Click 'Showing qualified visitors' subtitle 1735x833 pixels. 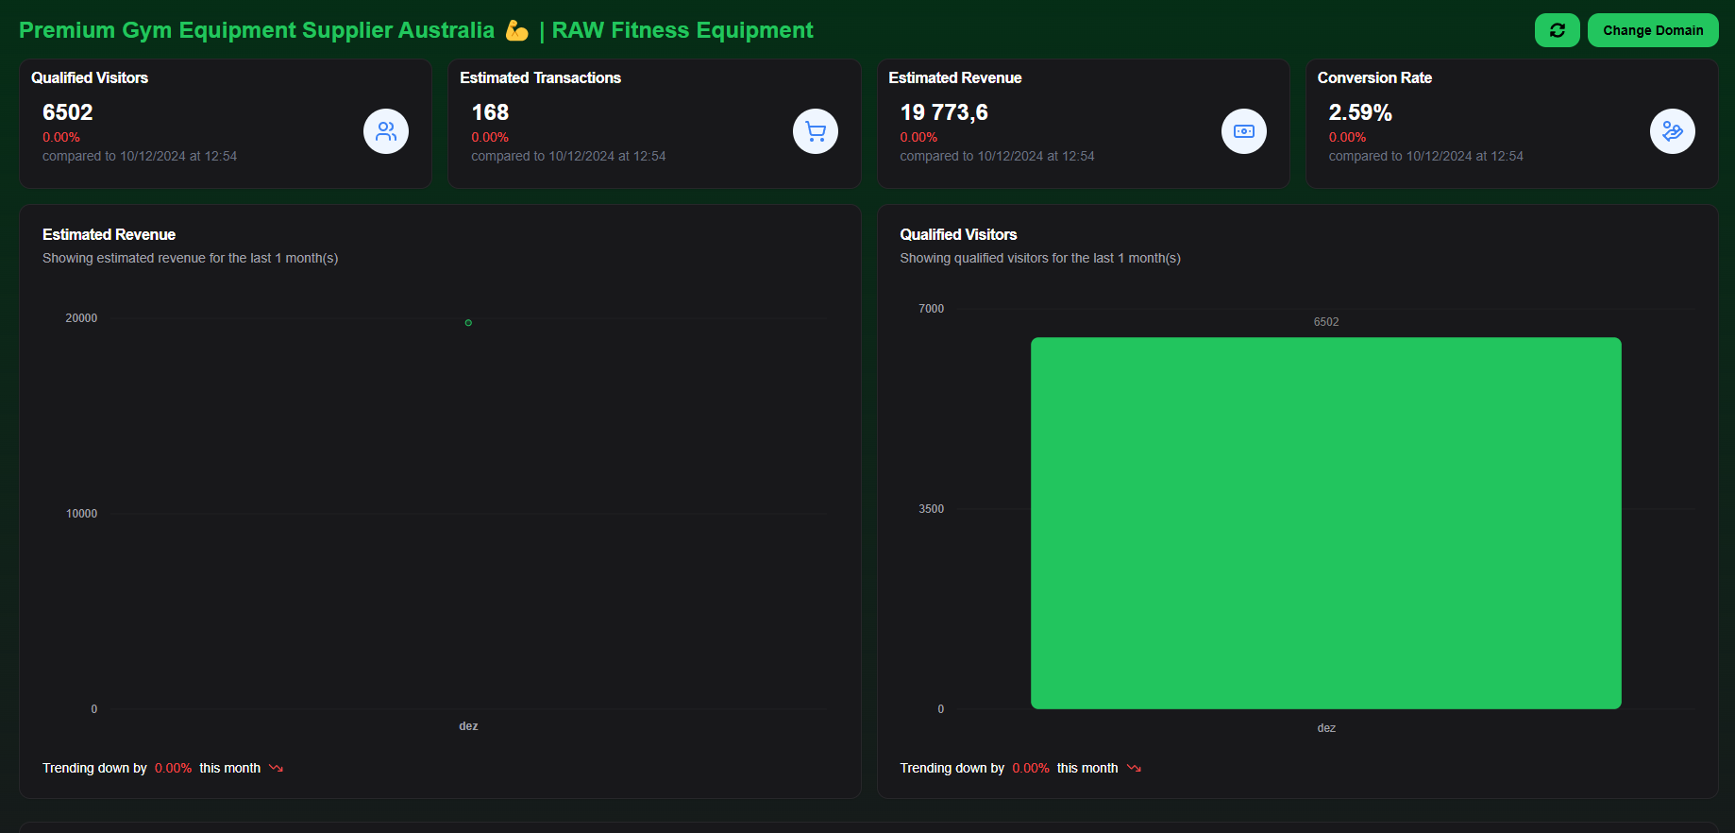(1040, 258)
